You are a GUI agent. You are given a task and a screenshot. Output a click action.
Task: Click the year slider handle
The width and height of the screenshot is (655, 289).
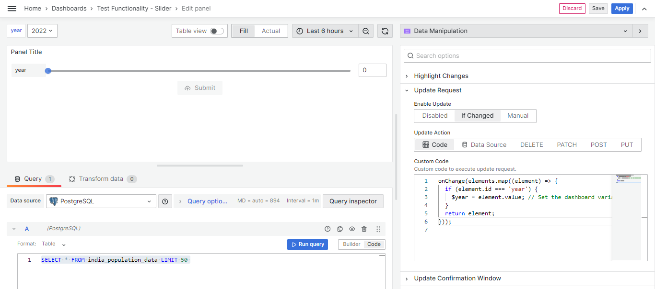[x=48, y=71]
